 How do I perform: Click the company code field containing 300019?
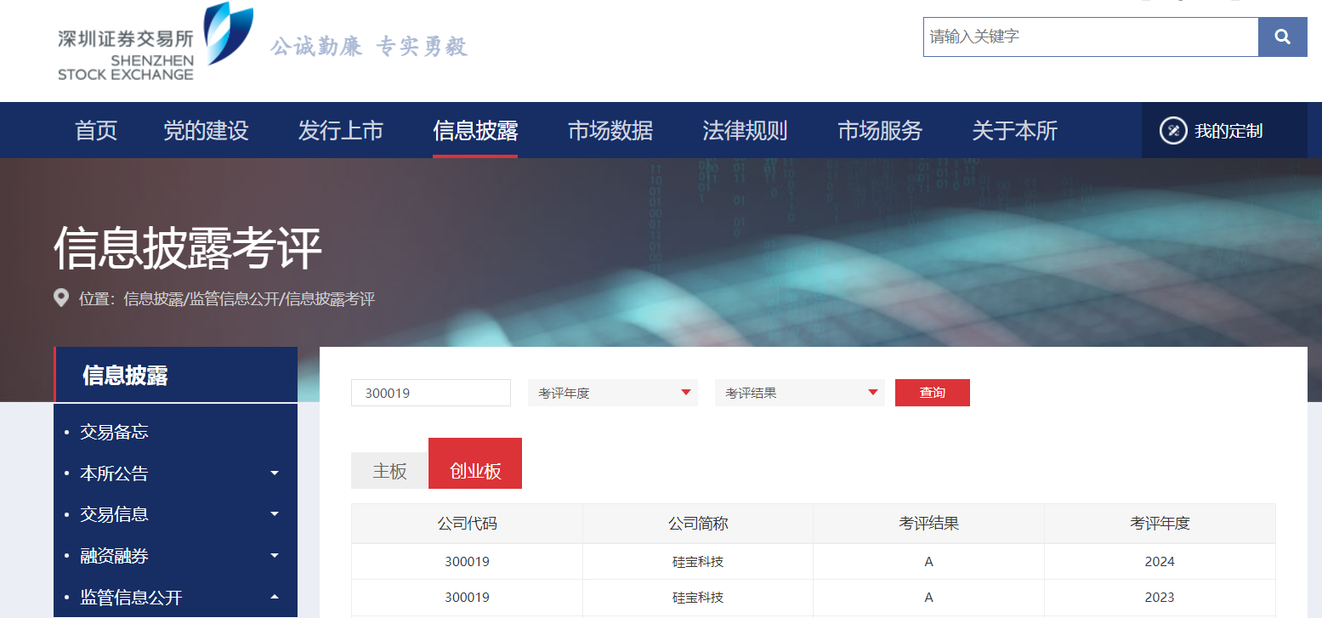(x=430, y=393)
